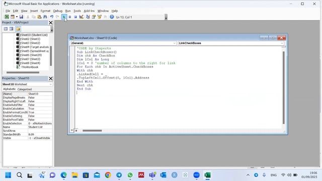Click View Object icon in Project pane
The height and width of the screenshot is (181, 322).
click(12, 29)
